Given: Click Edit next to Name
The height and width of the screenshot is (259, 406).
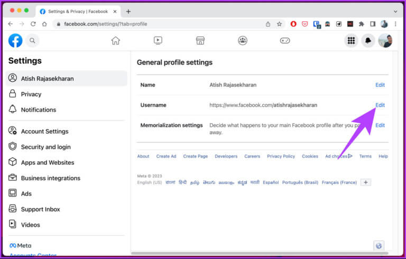Looking at the screenshot, I should point(380,85).
